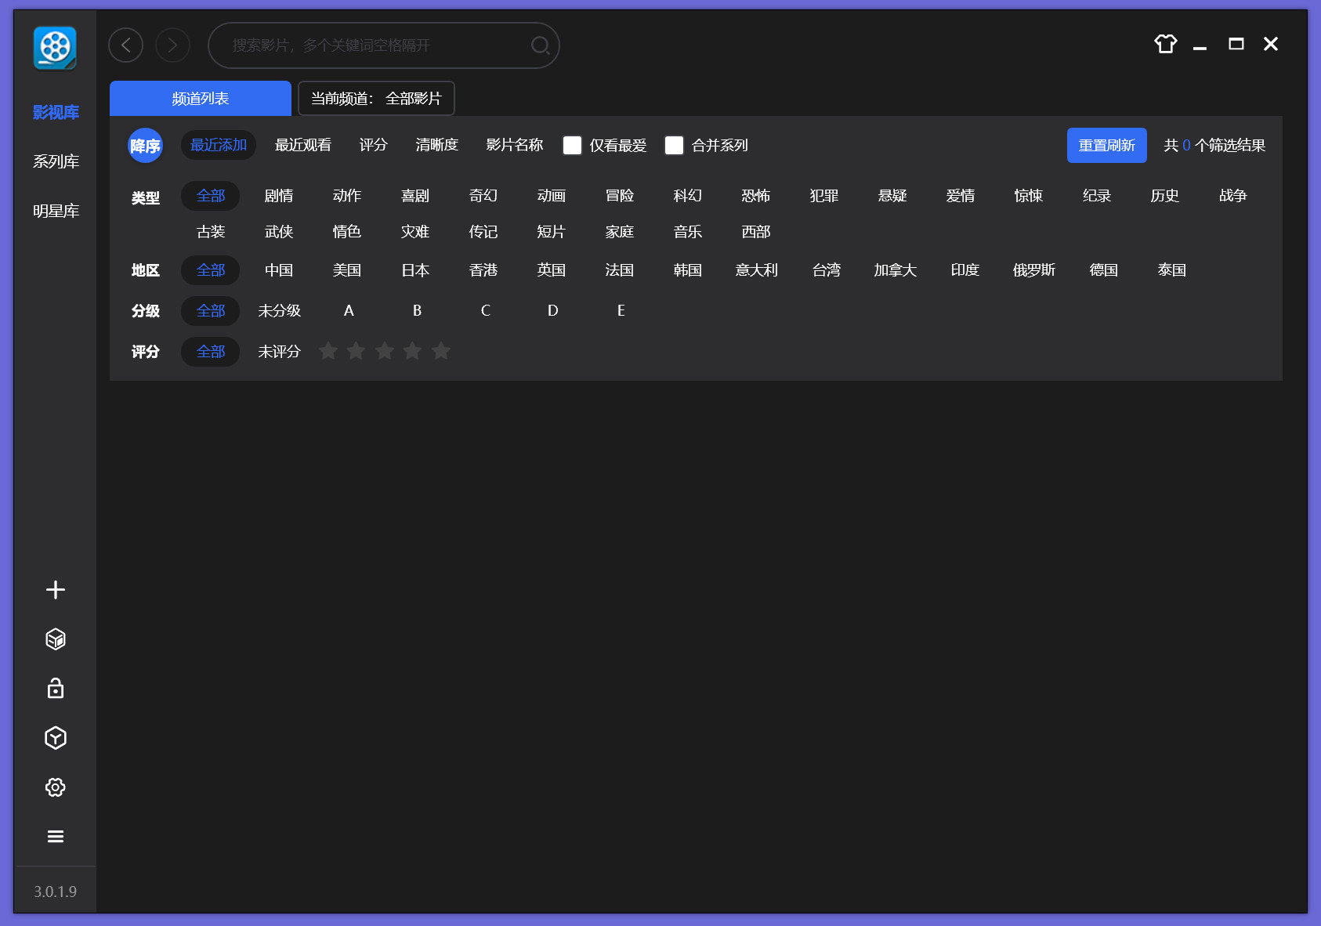Sort by 最近观看
The image size is (1321, 926).
(x=303, y=145)
